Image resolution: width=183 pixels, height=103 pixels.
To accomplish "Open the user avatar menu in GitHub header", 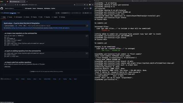I will 91,8.
